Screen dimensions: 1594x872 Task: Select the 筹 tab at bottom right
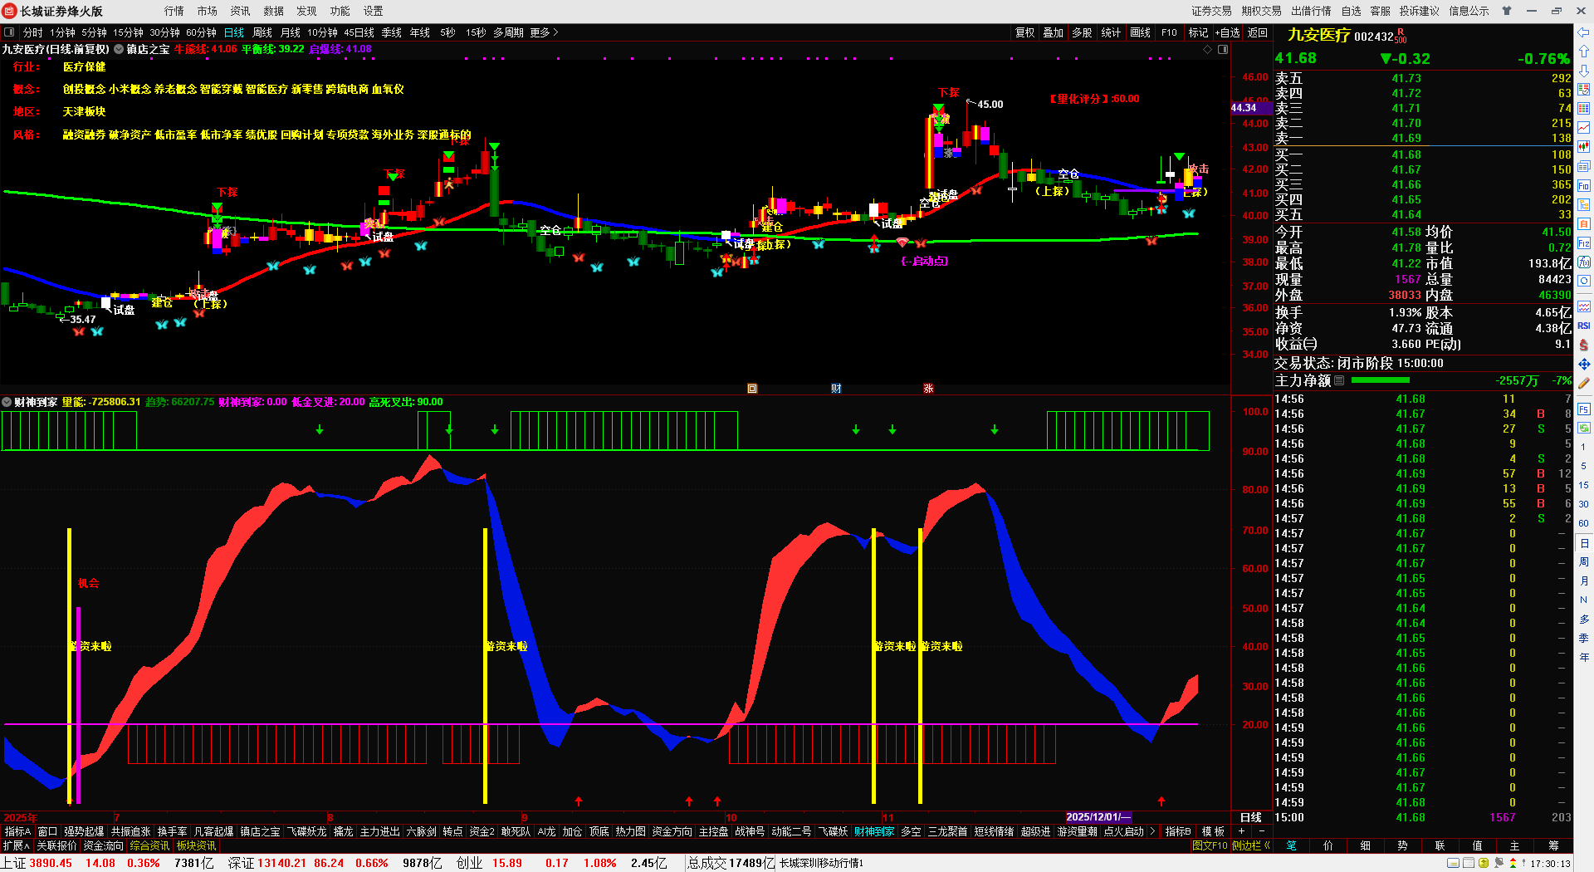click(1553, 845)
